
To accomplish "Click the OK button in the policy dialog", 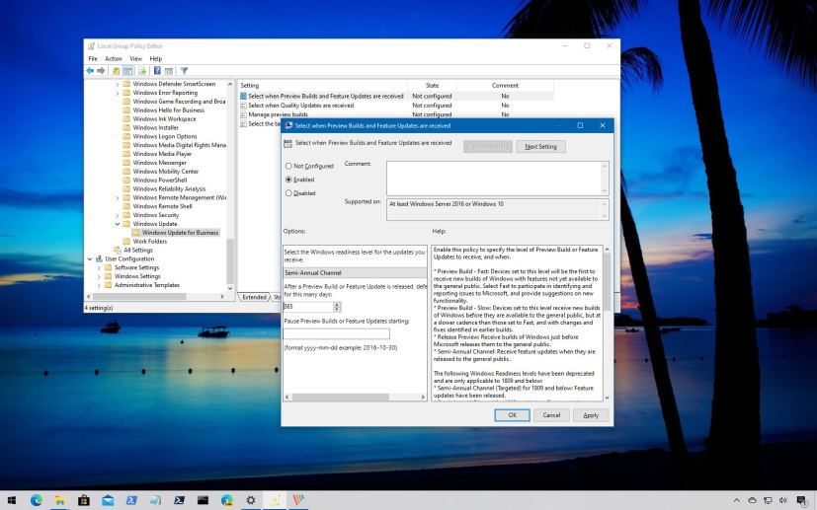I will tap(512, 415).
